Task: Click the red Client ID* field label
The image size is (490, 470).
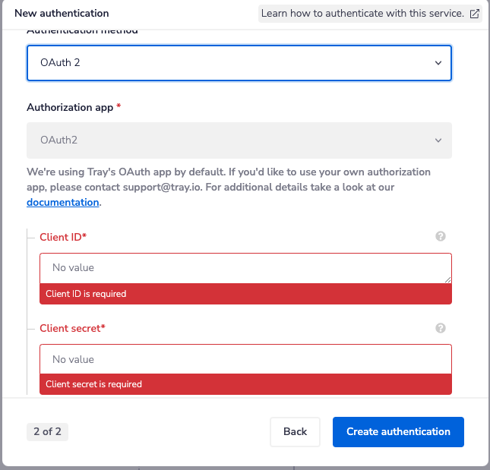Action: click(63, 237)
